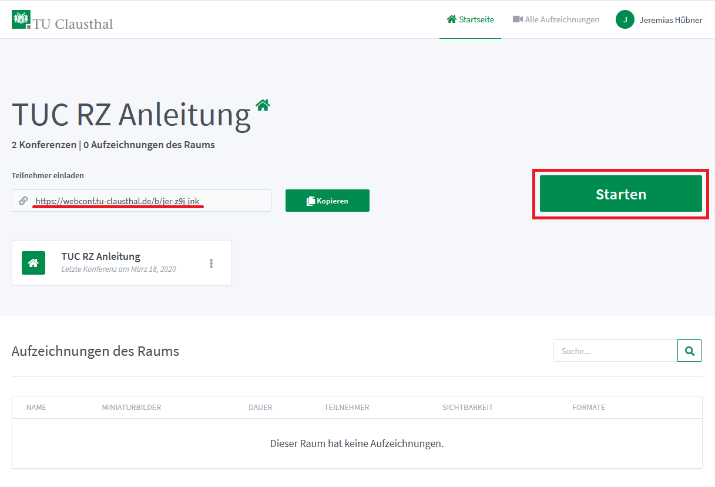Click the MINIATURBILDER column header
Screen dimensions: 715x487
pos(132,408)
